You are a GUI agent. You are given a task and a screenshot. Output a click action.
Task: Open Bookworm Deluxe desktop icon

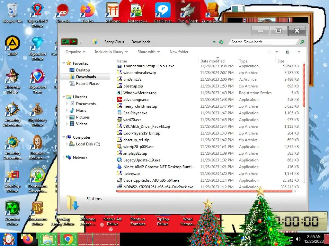(37, 213)
